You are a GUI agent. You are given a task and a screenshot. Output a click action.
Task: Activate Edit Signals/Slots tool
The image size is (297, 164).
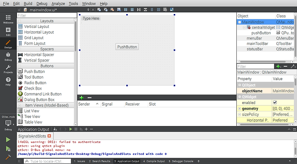click(106, 9)
